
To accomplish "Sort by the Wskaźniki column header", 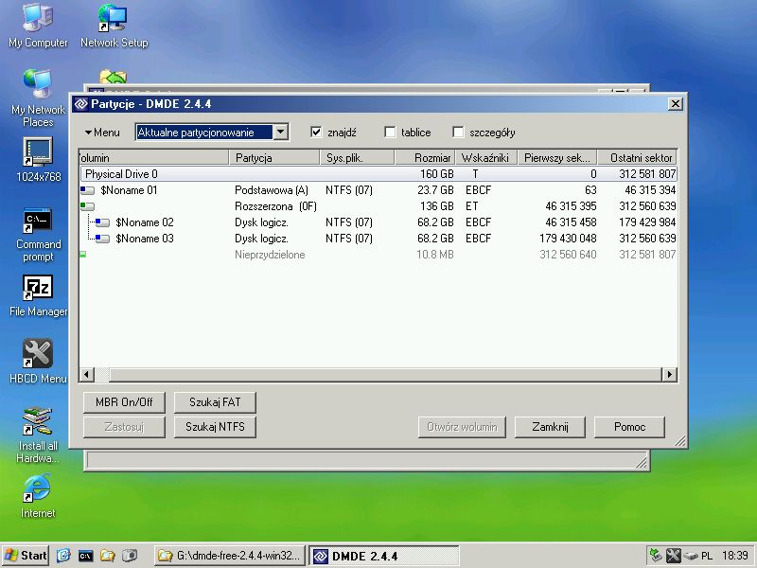I will (x=486, y=158).
